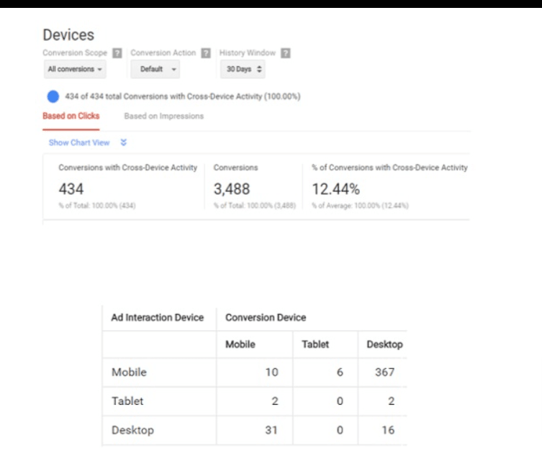This screenshot has height=453, width=542.
Task: Click the Desktop column header
Action: pyautogui.click(x=384, y=344)
